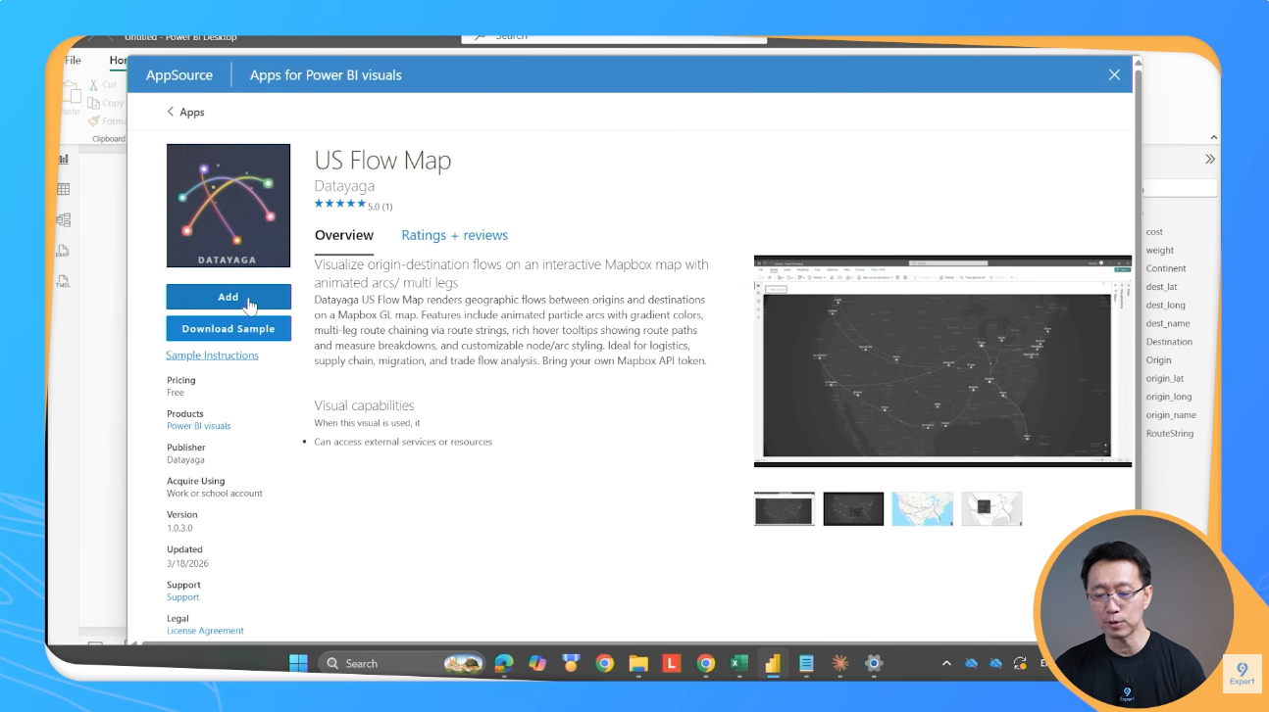Open the Power BI visuals product link
Image resolution: width=1269 pixels, height=712 pixels.
point(199,426)
